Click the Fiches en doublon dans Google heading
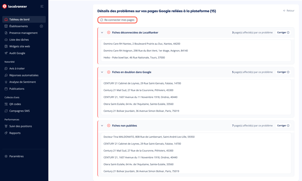The image size is (302, 181). [132, 72]
